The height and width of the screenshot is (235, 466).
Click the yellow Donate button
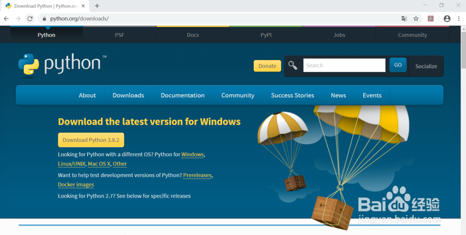267,66
